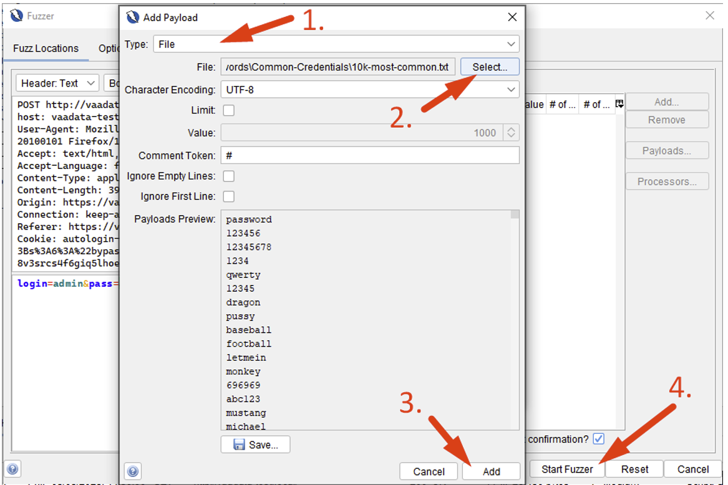Open the payload Type dropdown
The height and width of the screenshot is (485, 728).
pos(336,44)
